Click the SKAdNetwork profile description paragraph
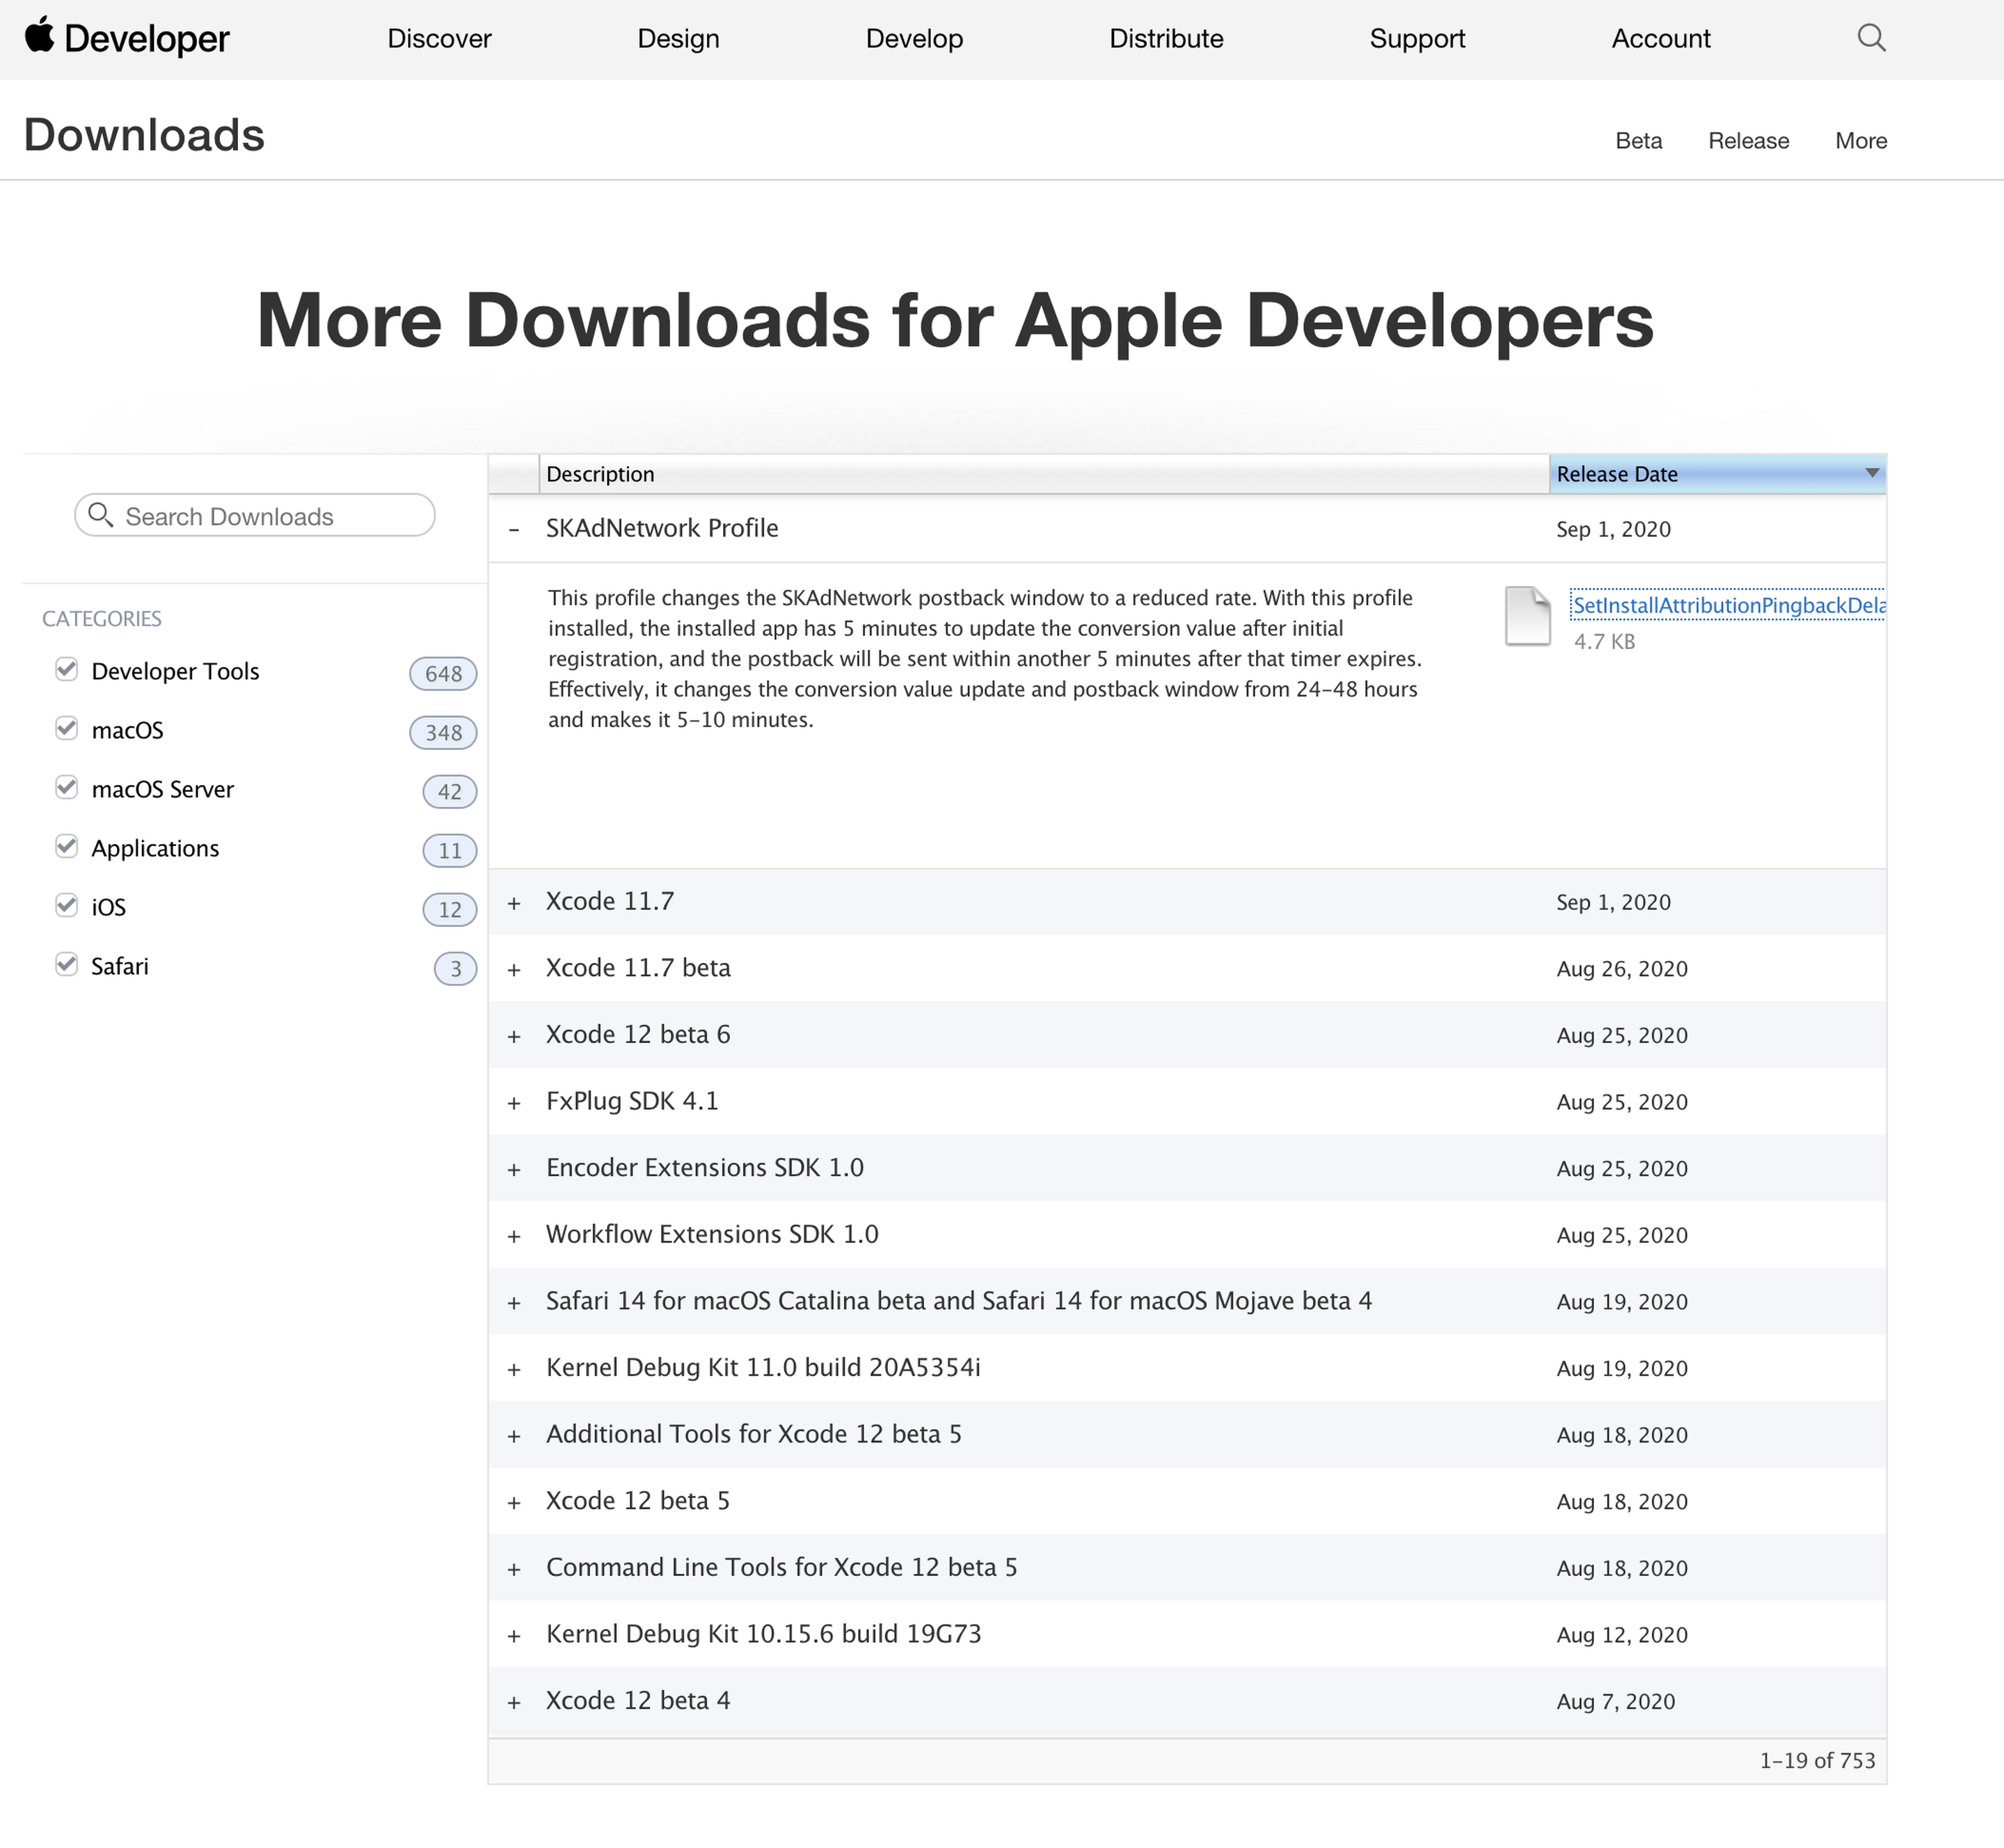2004x1848 pixels. click(x=985, y=658)
